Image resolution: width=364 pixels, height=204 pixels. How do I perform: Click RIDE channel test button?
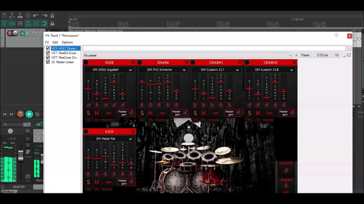[x=109, y=113]
